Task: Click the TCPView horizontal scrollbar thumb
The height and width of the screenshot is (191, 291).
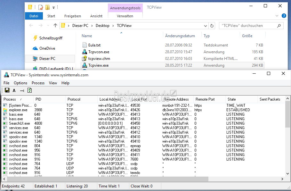Action: 108,179
